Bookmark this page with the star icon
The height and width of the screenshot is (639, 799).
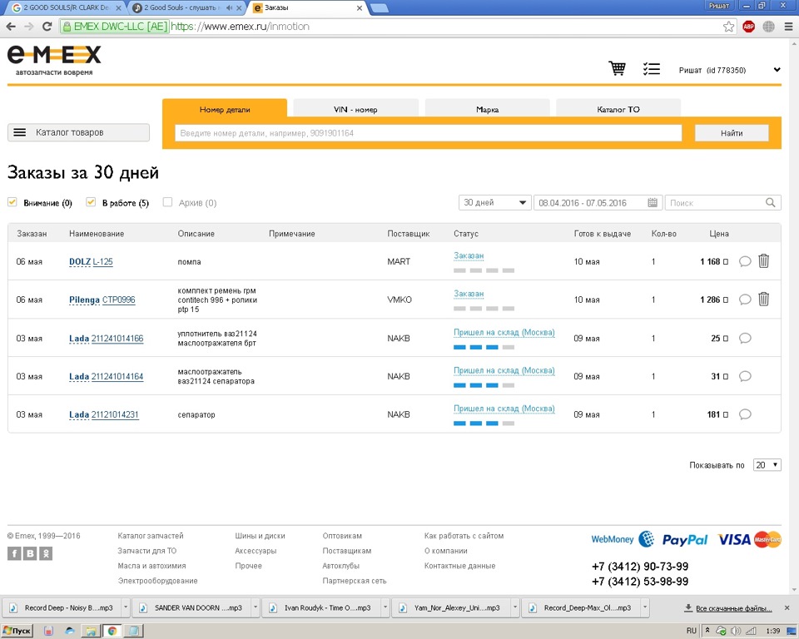pyautogui.click(x=729, y=27)
